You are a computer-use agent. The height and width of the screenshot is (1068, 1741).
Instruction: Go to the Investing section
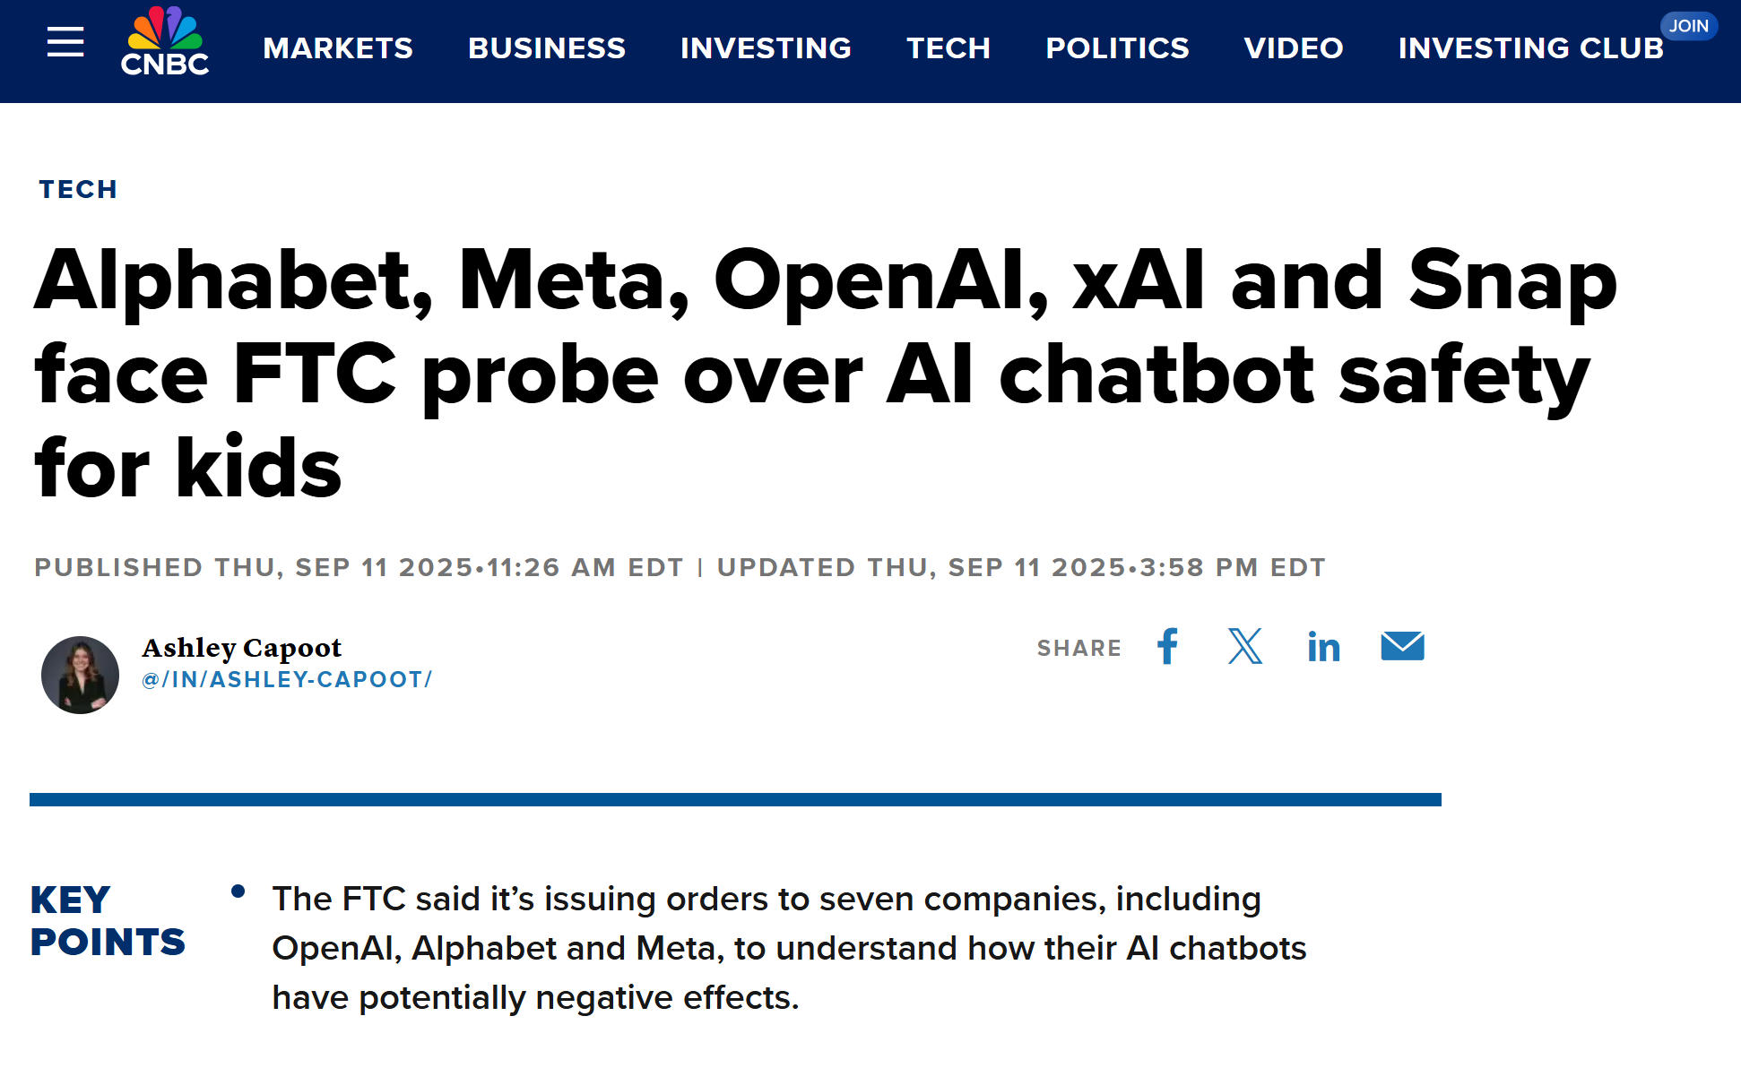766,47
